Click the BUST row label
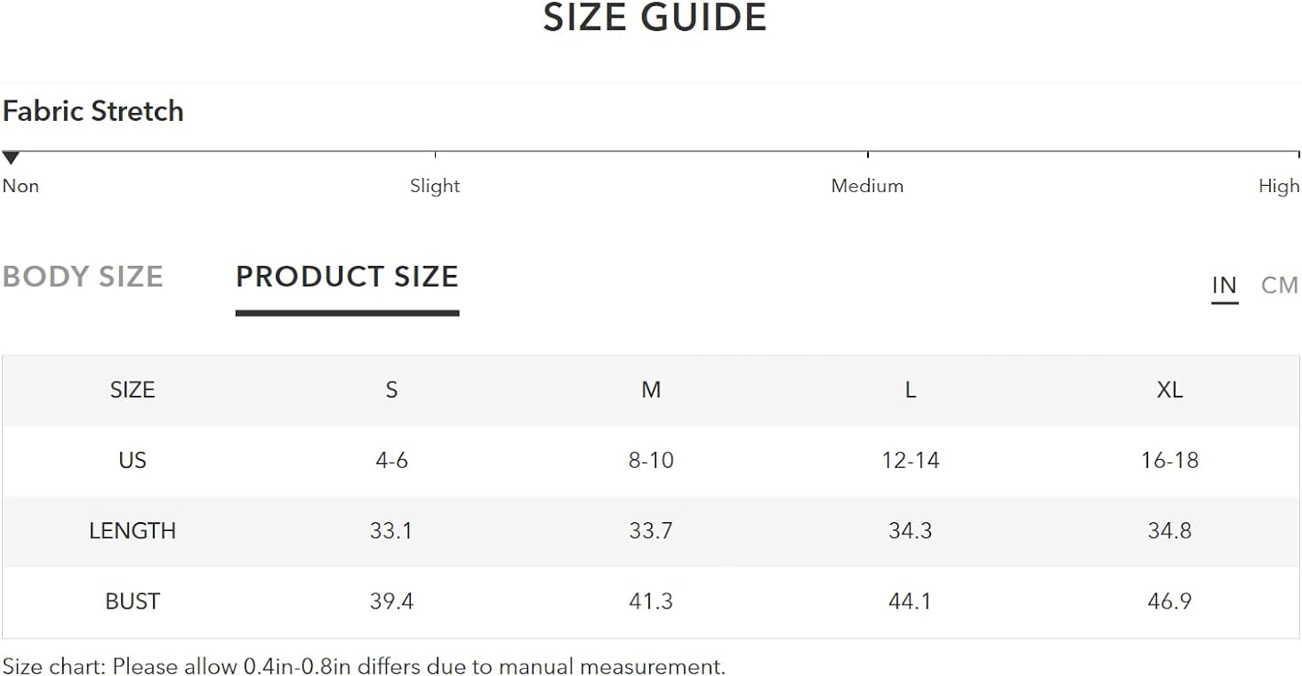The image size is (1302, 676). (133, 601)
